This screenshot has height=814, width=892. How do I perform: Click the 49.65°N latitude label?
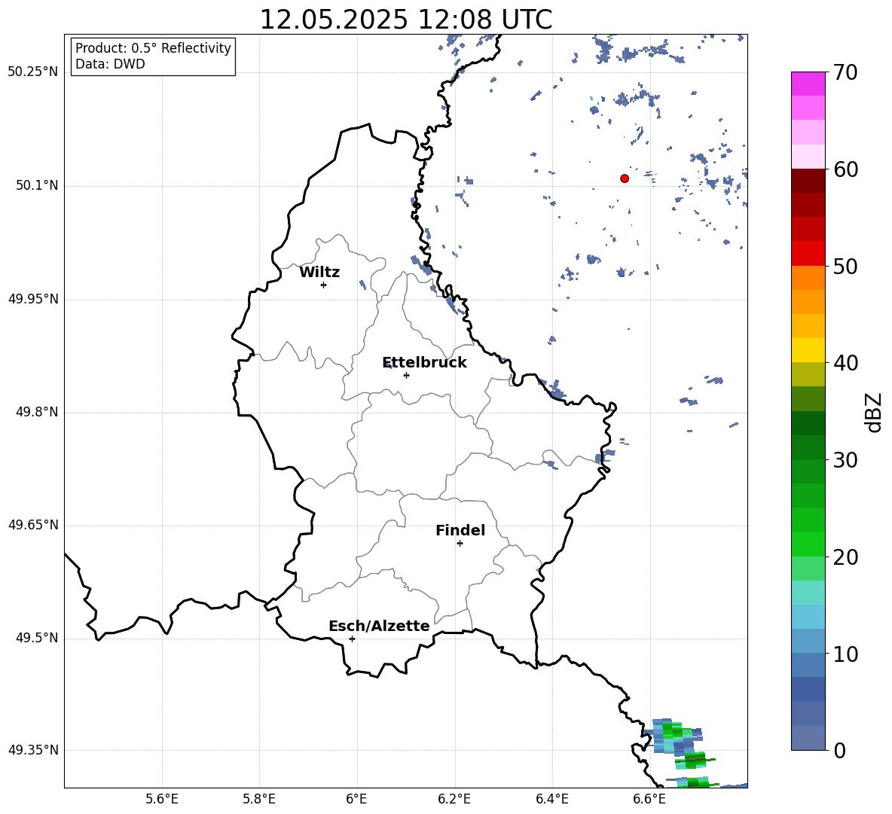[33, 525]
